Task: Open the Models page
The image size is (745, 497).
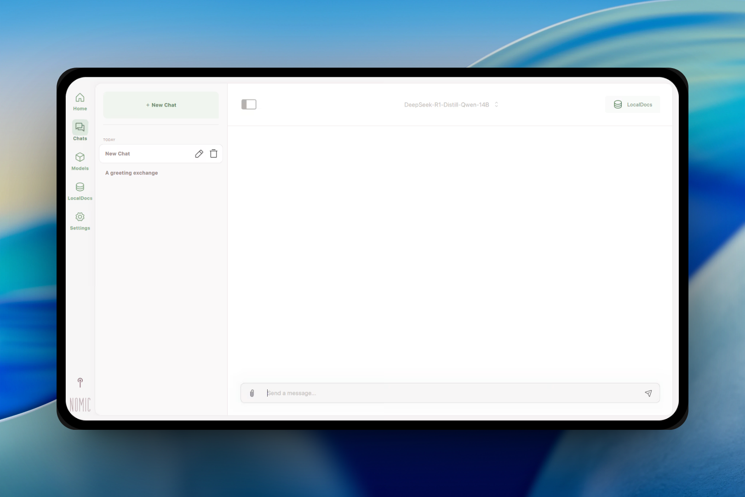Action: tap(80, 161)
